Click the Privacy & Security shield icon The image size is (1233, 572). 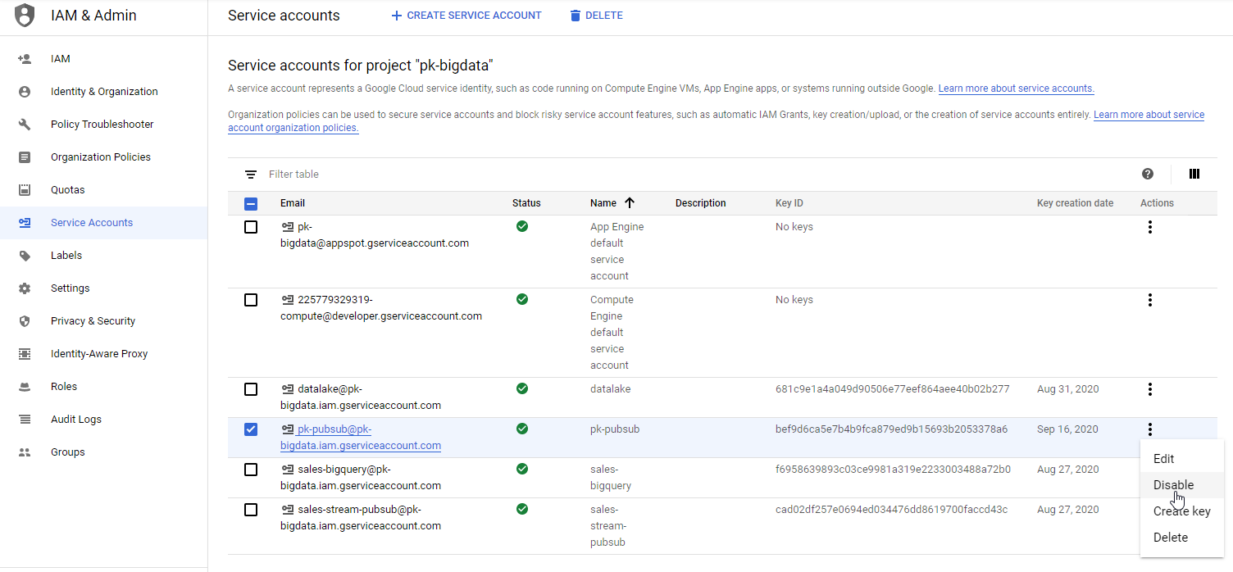click(25, 321)
